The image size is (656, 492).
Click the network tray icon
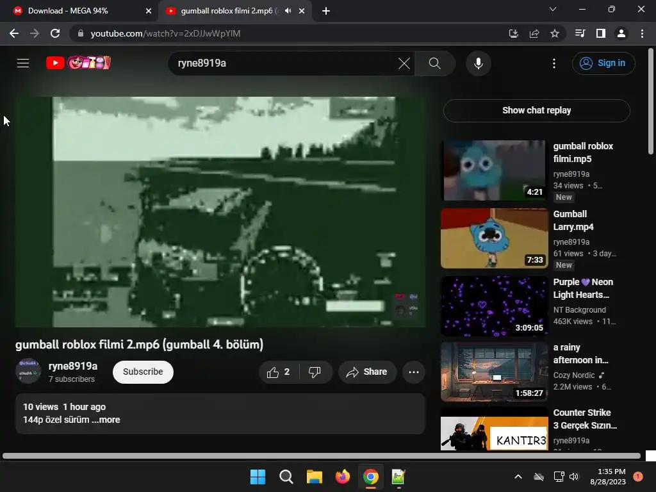coord(559,477)
